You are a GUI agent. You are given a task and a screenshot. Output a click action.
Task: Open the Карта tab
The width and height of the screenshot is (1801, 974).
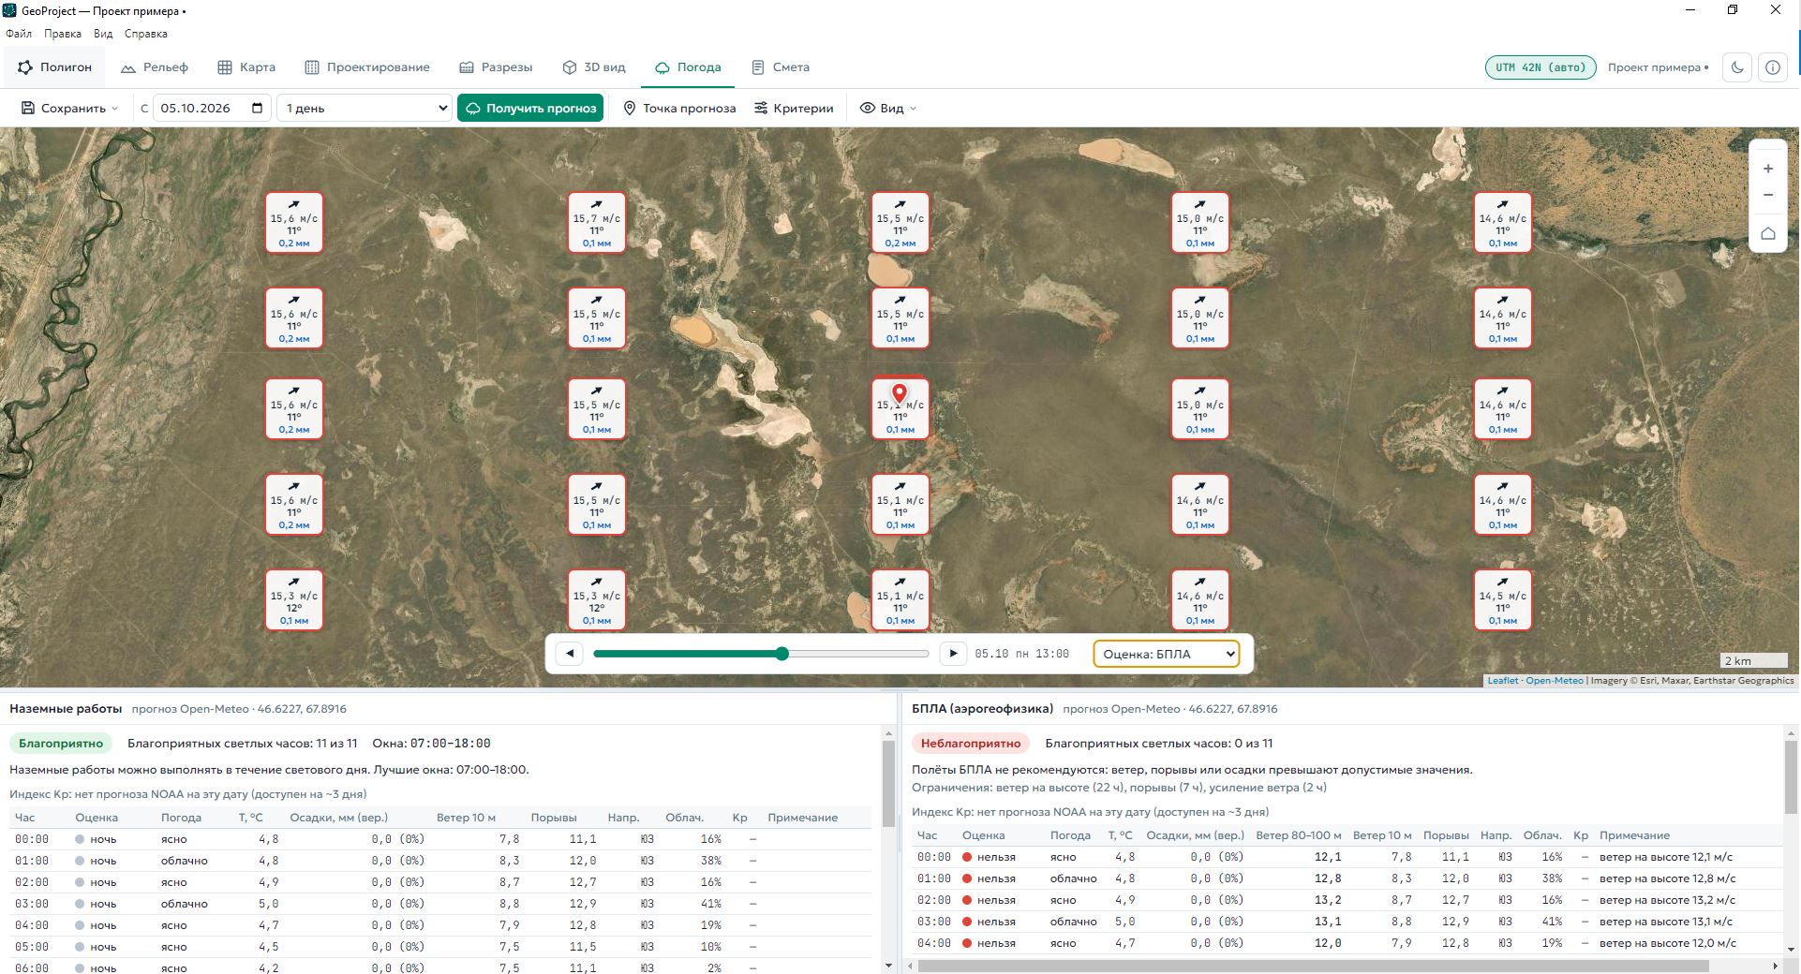pyautogui.click(x=246, y=67)
